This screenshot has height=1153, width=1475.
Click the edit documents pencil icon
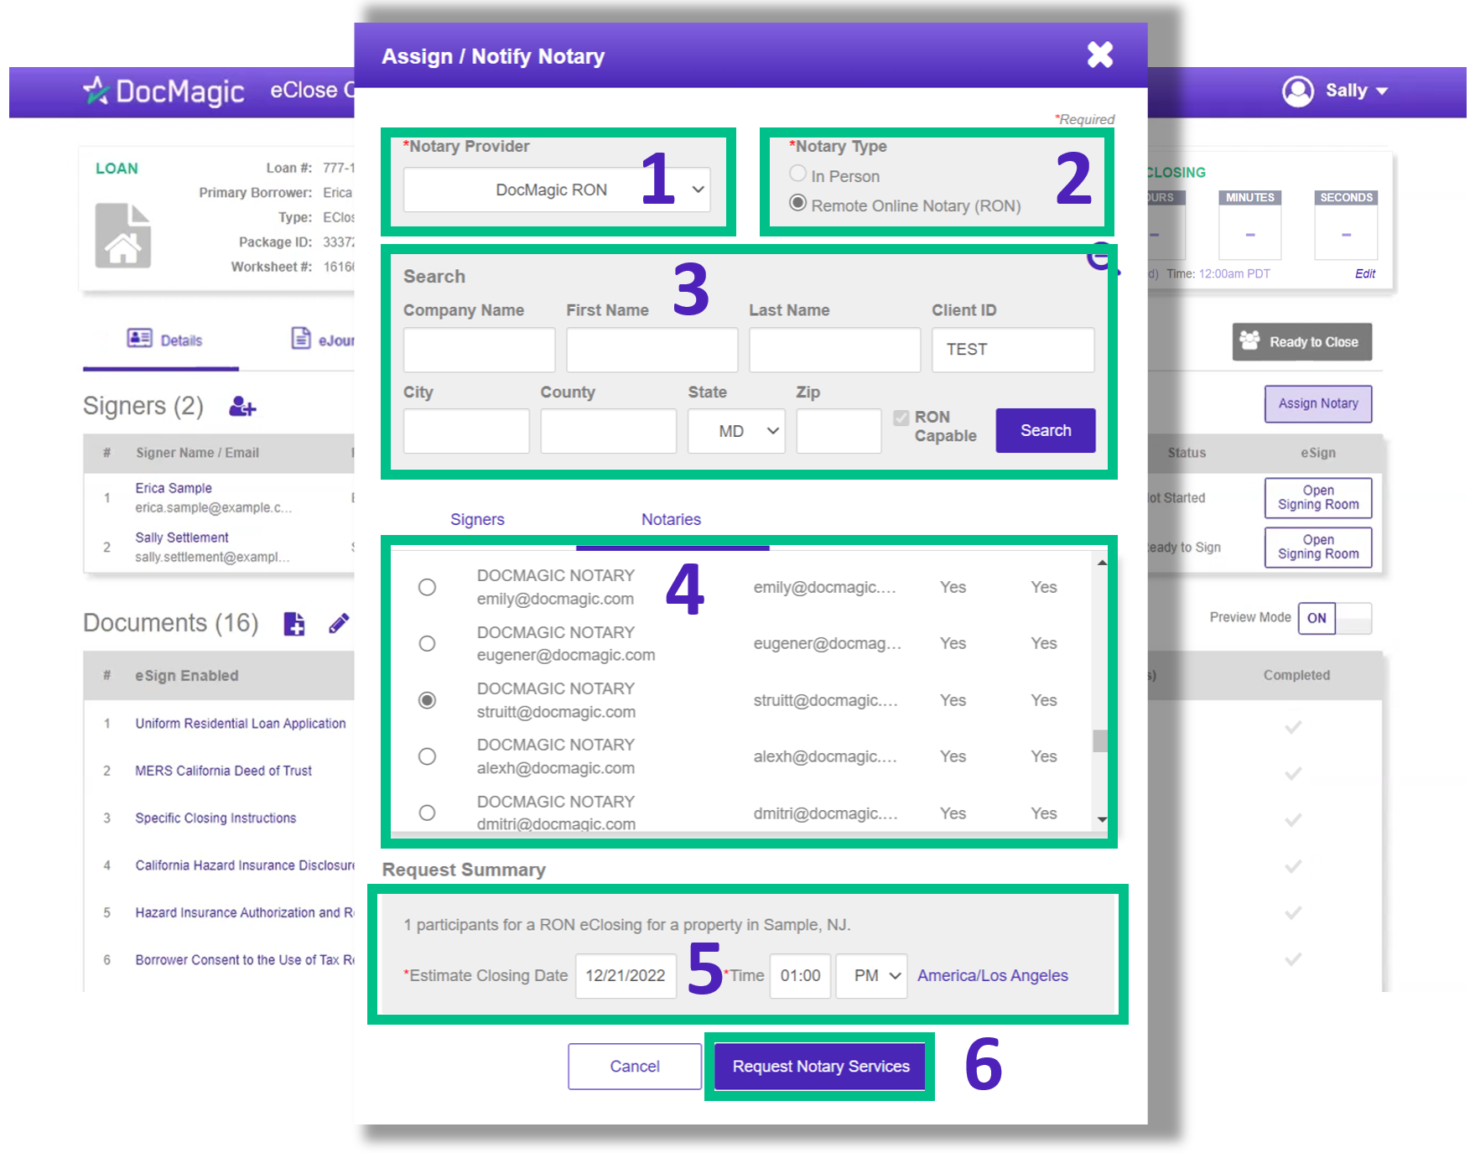click(x=339, y=624)
